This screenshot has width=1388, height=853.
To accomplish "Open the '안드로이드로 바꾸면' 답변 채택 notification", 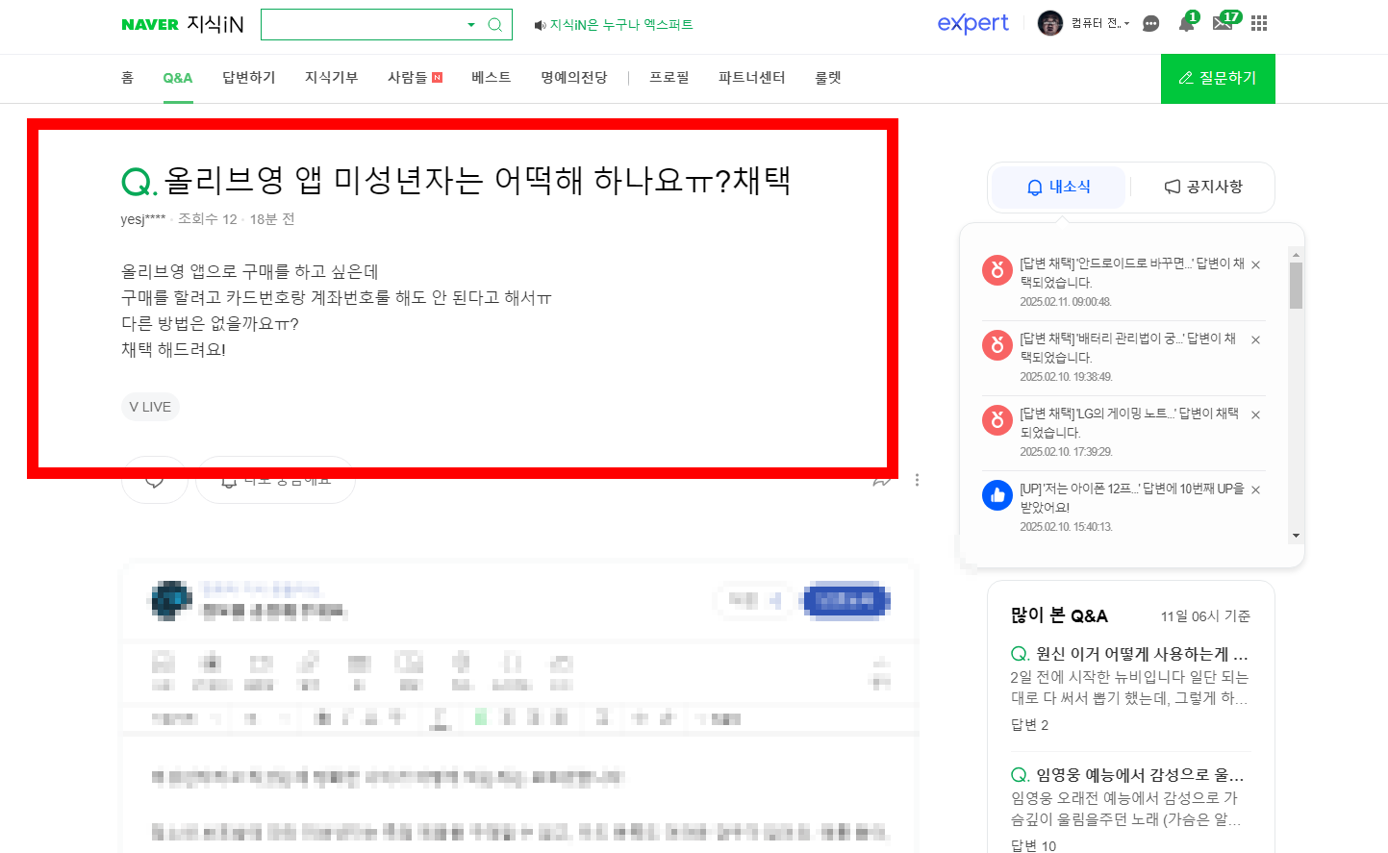I will (1132, 273).
